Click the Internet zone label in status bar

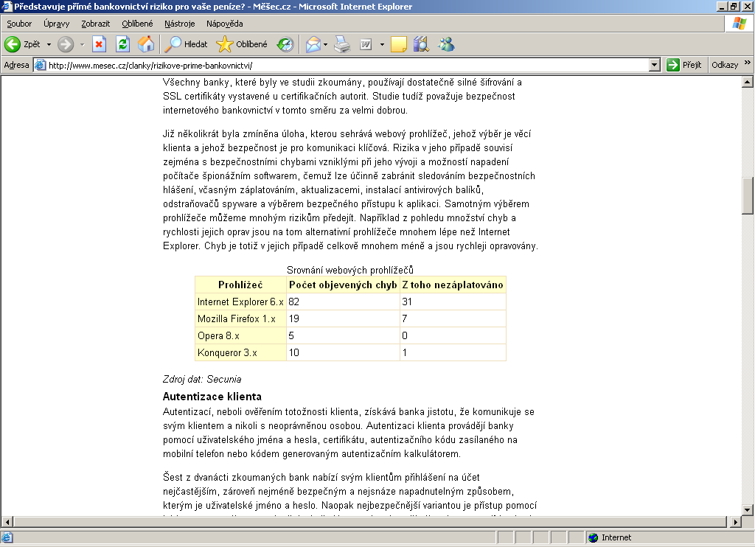point(616,537)
